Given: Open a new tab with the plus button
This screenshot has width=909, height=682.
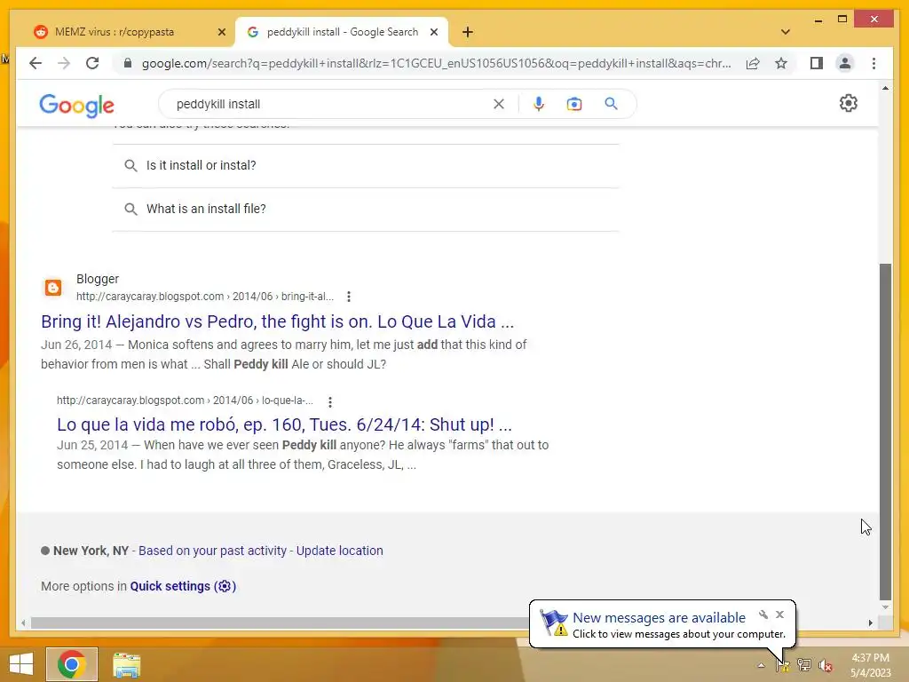Looking at the screenshot, I should (x=468, y=32).
